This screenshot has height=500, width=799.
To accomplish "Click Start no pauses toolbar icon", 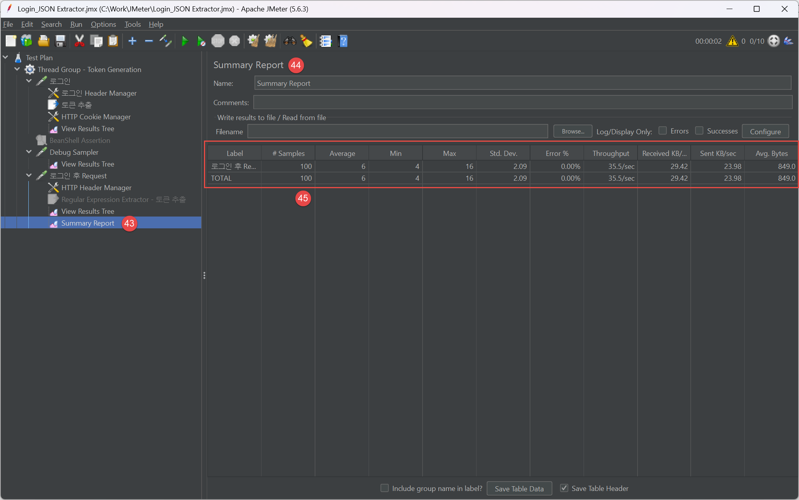I will (201, 41).
